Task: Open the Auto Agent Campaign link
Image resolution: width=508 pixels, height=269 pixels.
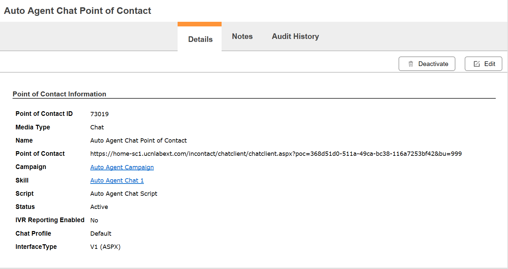Action: pos(122,167)
